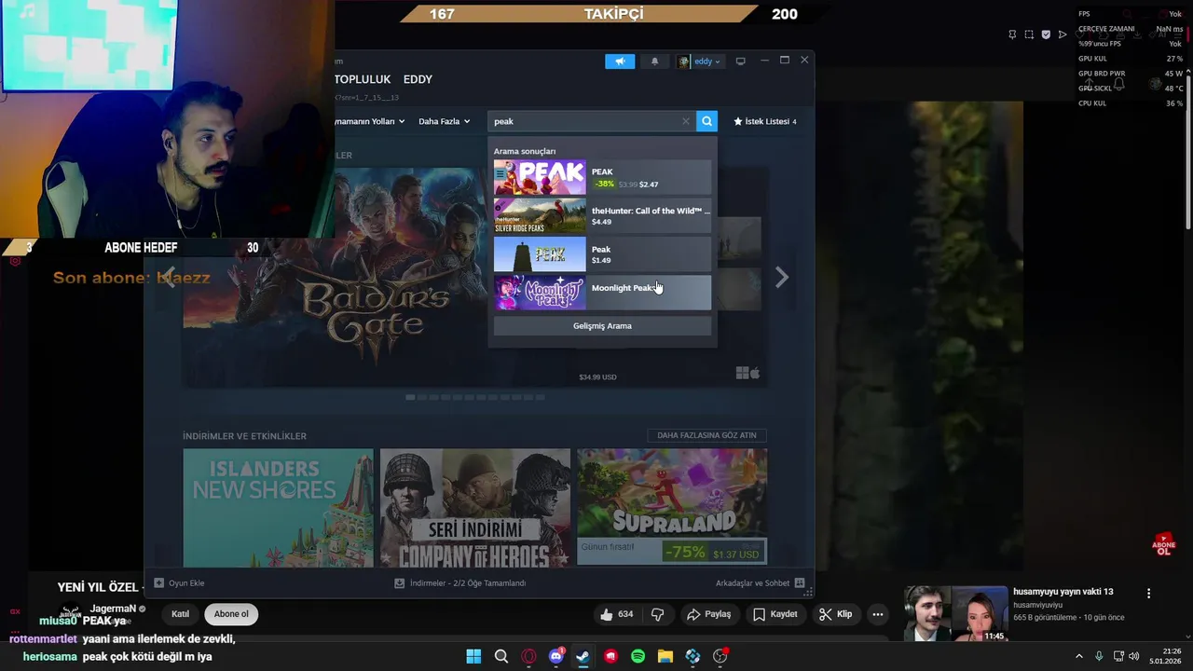Select the Moonlight Peaks search result
Image resolution: width=1193 pixels, height=671 pixels.
pos(602,293)
